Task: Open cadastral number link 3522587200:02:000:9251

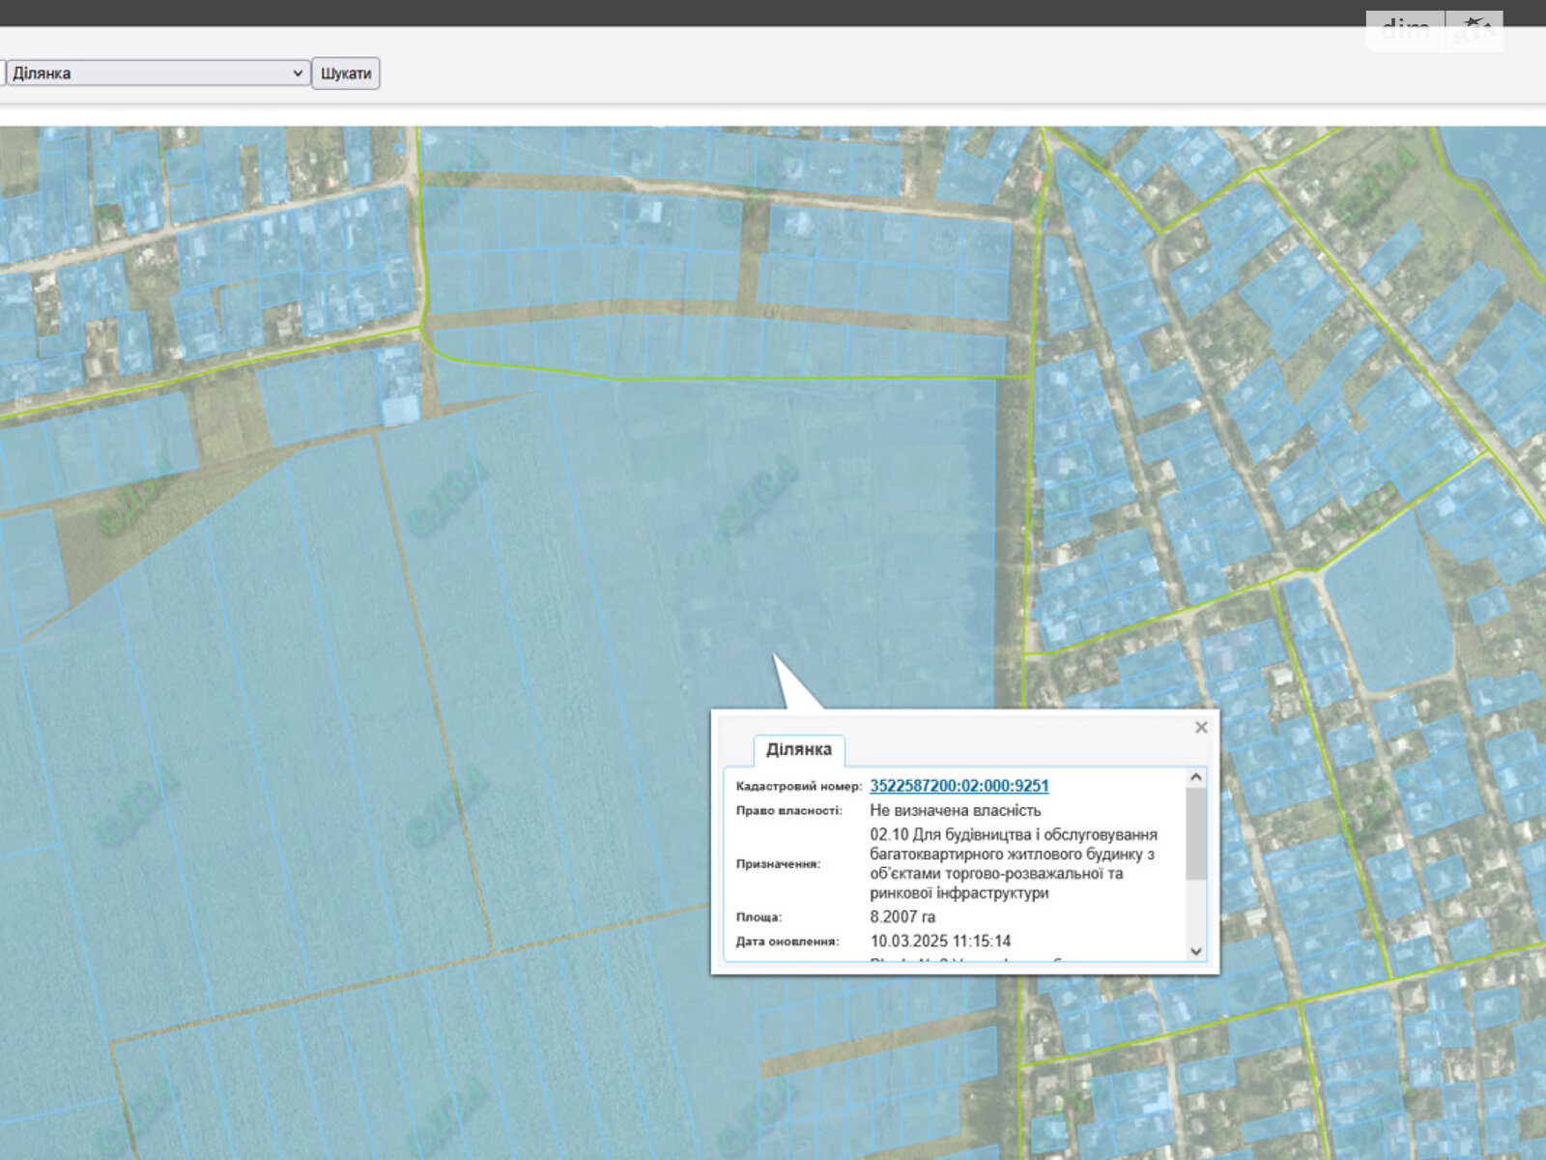Action: point(959,786)
